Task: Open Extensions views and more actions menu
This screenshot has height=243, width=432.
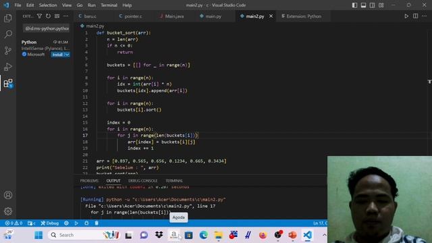Action: 66,16
